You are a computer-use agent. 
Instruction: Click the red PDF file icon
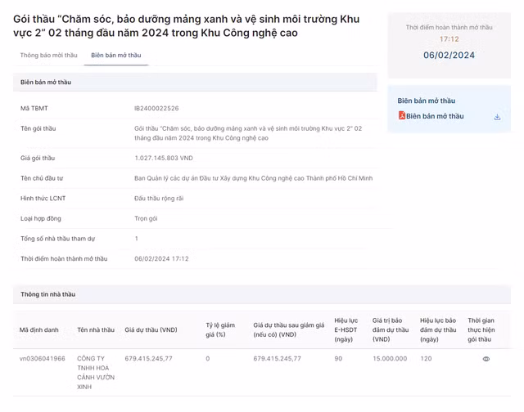(x=402, y=116)
